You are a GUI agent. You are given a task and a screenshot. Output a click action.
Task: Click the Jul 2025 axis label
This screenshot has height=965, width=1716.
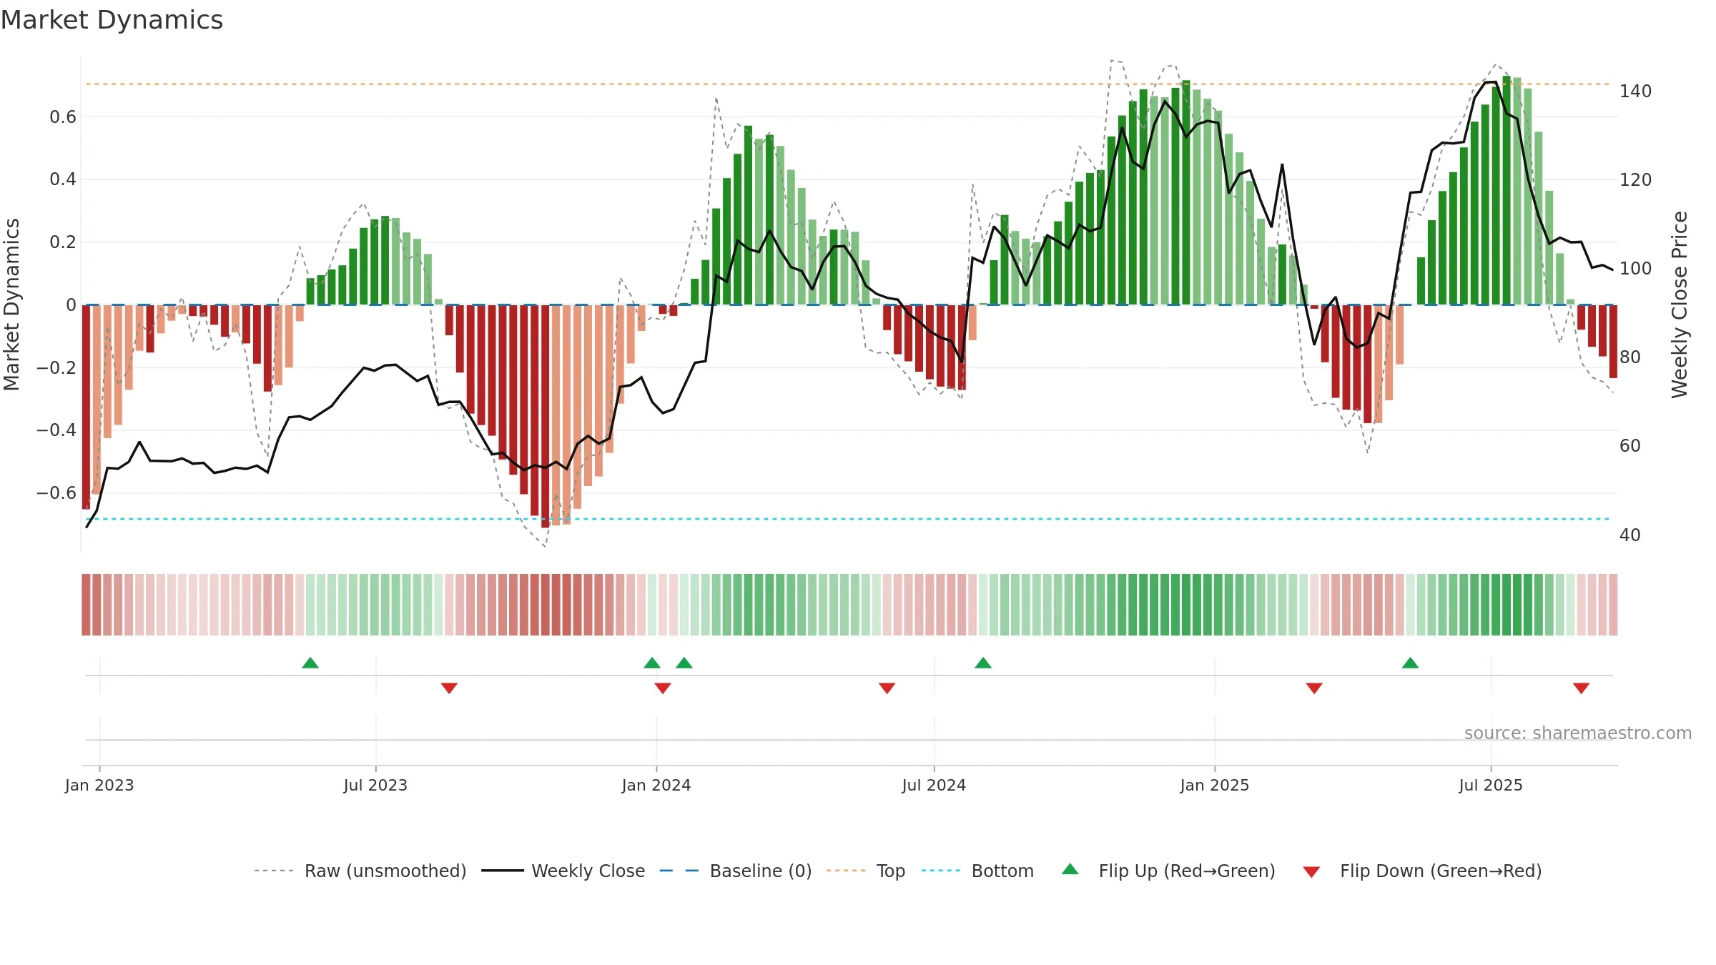point(1491,785)
